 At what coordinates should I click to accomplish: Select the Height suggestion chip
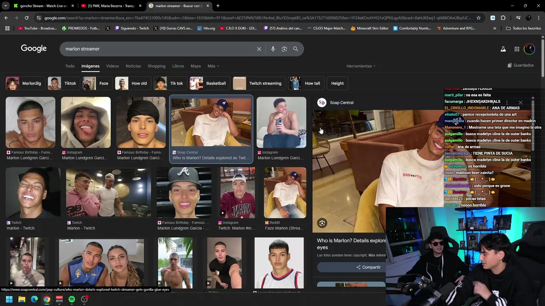pyautogui.click(x=337, y=83)
